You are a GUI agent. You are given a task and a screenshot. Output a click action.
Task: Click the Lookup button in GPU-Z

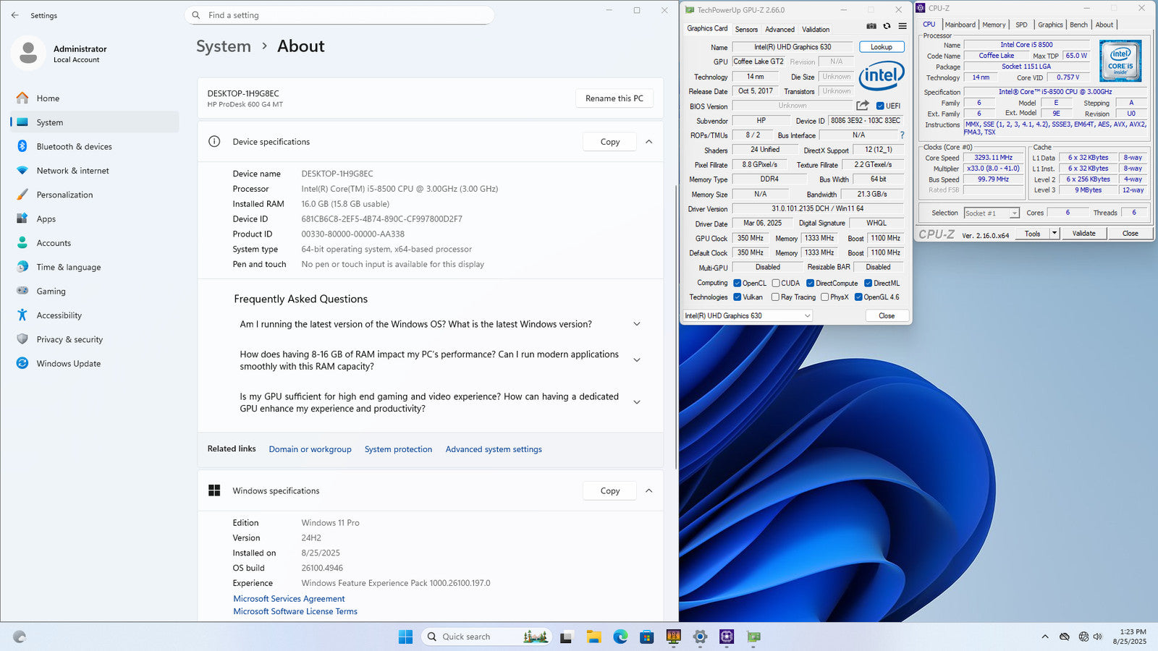(x=881, y=47)
